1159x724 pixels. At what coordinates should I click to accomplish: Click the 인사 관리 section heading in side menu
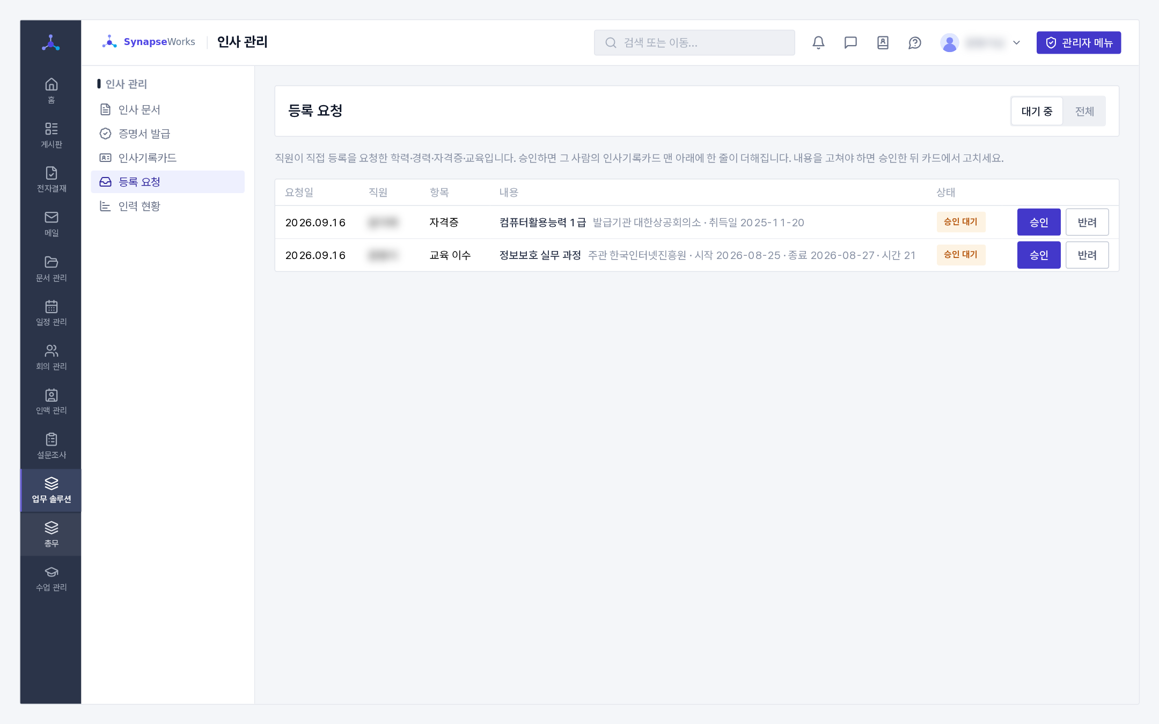[x=126, y=84]
